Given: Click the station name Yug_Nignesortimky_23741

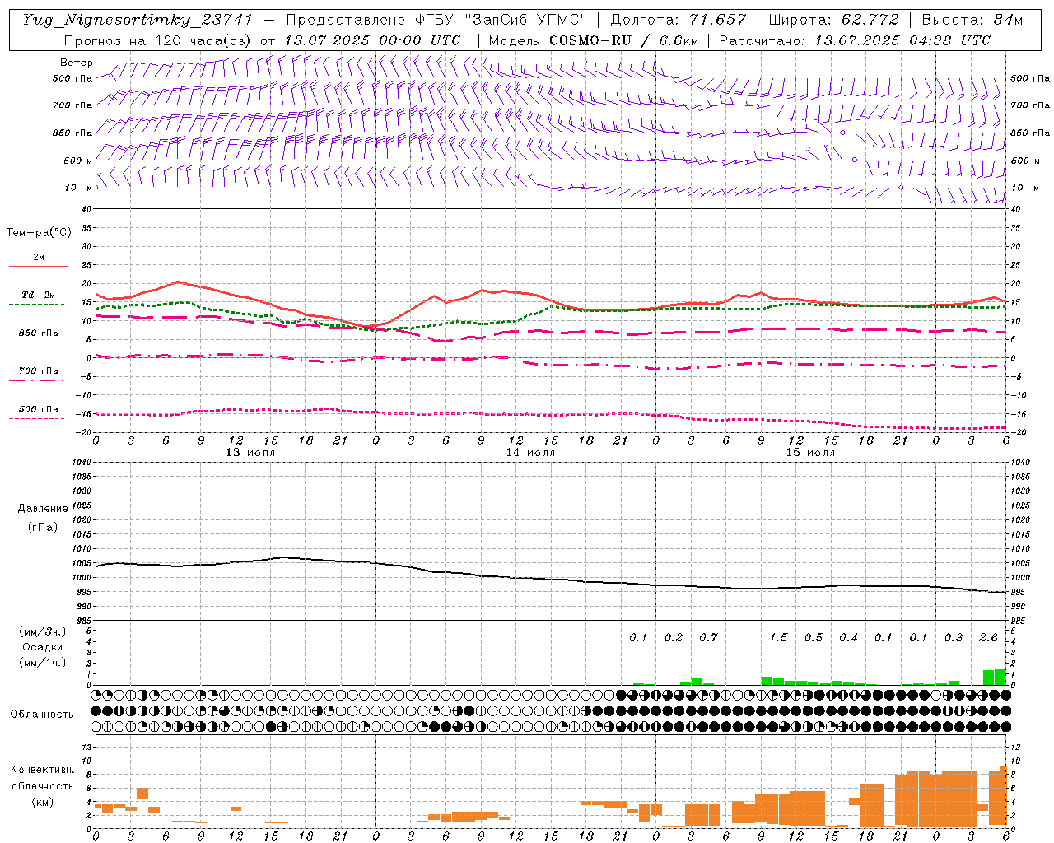Looking at the screenshot, I should (x=138, y=20).
